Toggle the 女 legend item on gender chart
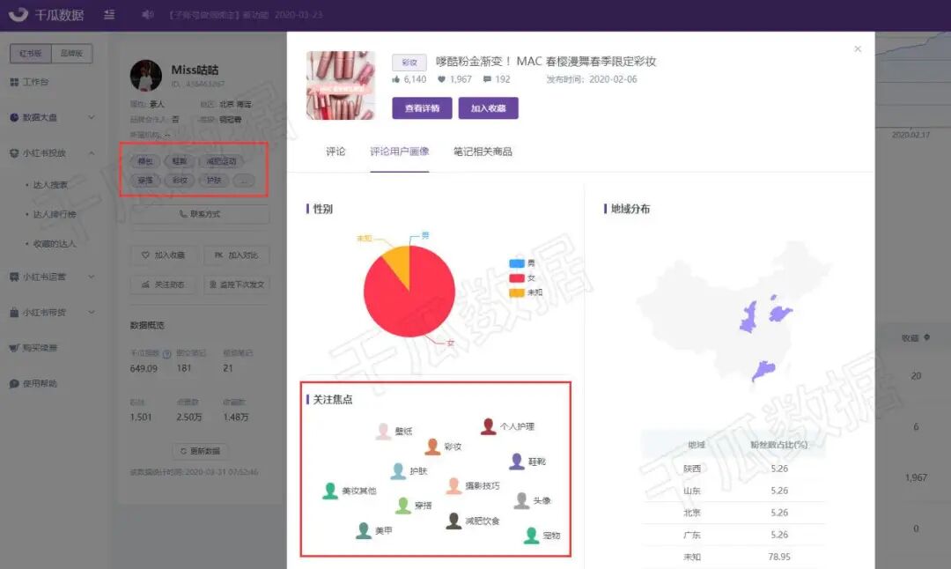This screenshot has width=951, height=569. tap(522, 277)
